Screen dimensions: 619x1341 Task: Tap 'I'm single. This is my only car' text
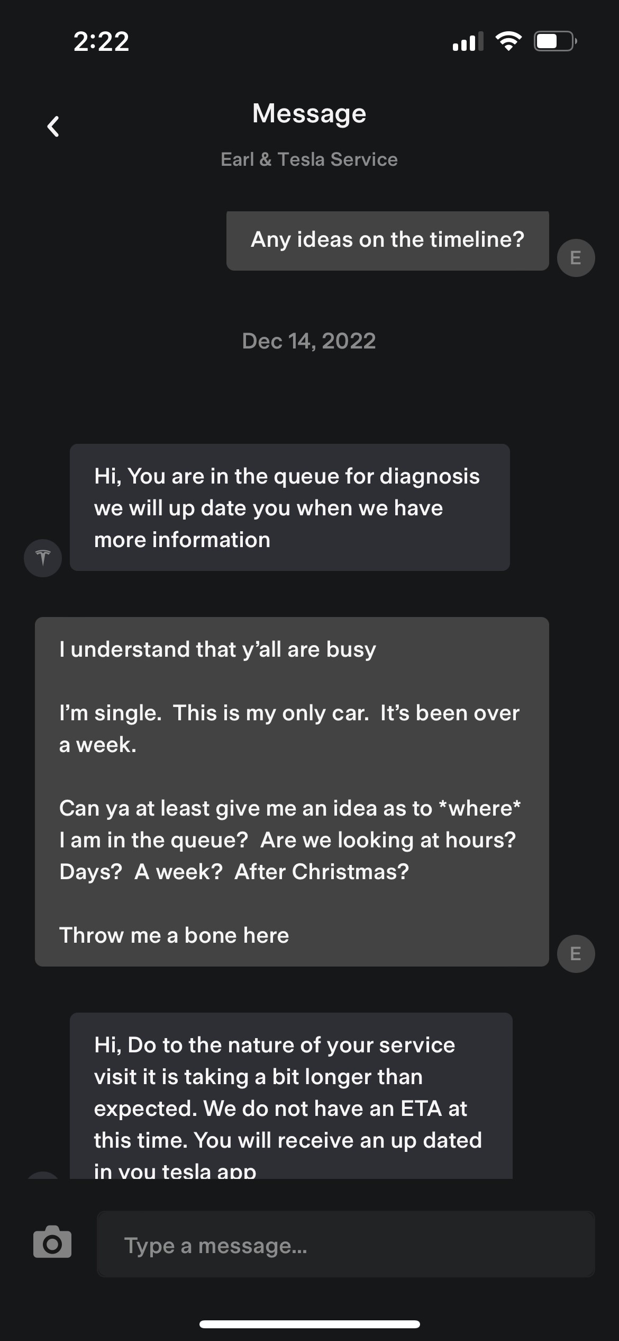point(214,713)
